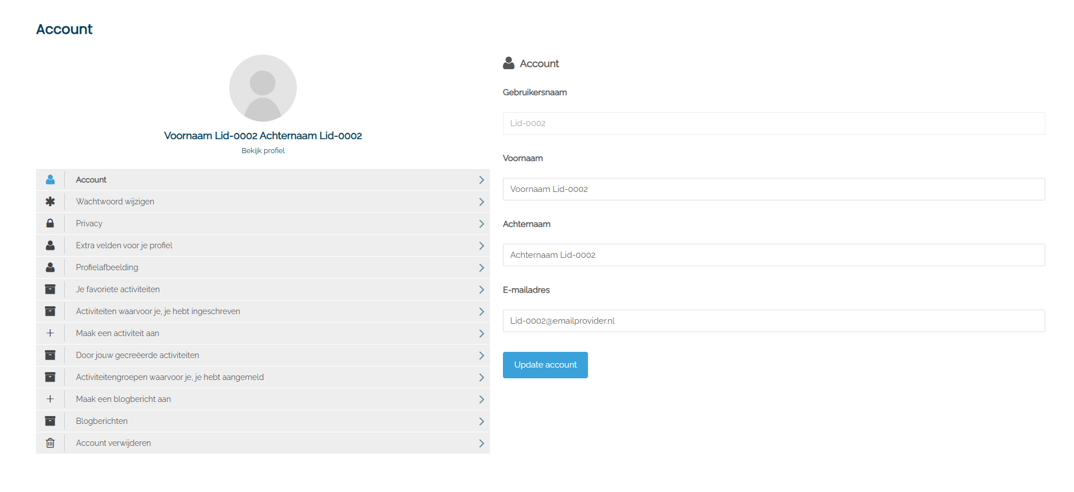This screenshot has width=1074, height=492.
Task: Click the person icon beside Profielafbeelding
Action: pyautogui.click(x=50, y=267)
